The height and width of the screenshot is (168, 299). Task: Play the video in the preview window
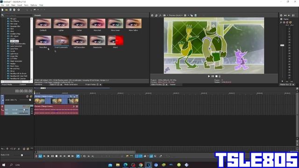tap(209, 76)
